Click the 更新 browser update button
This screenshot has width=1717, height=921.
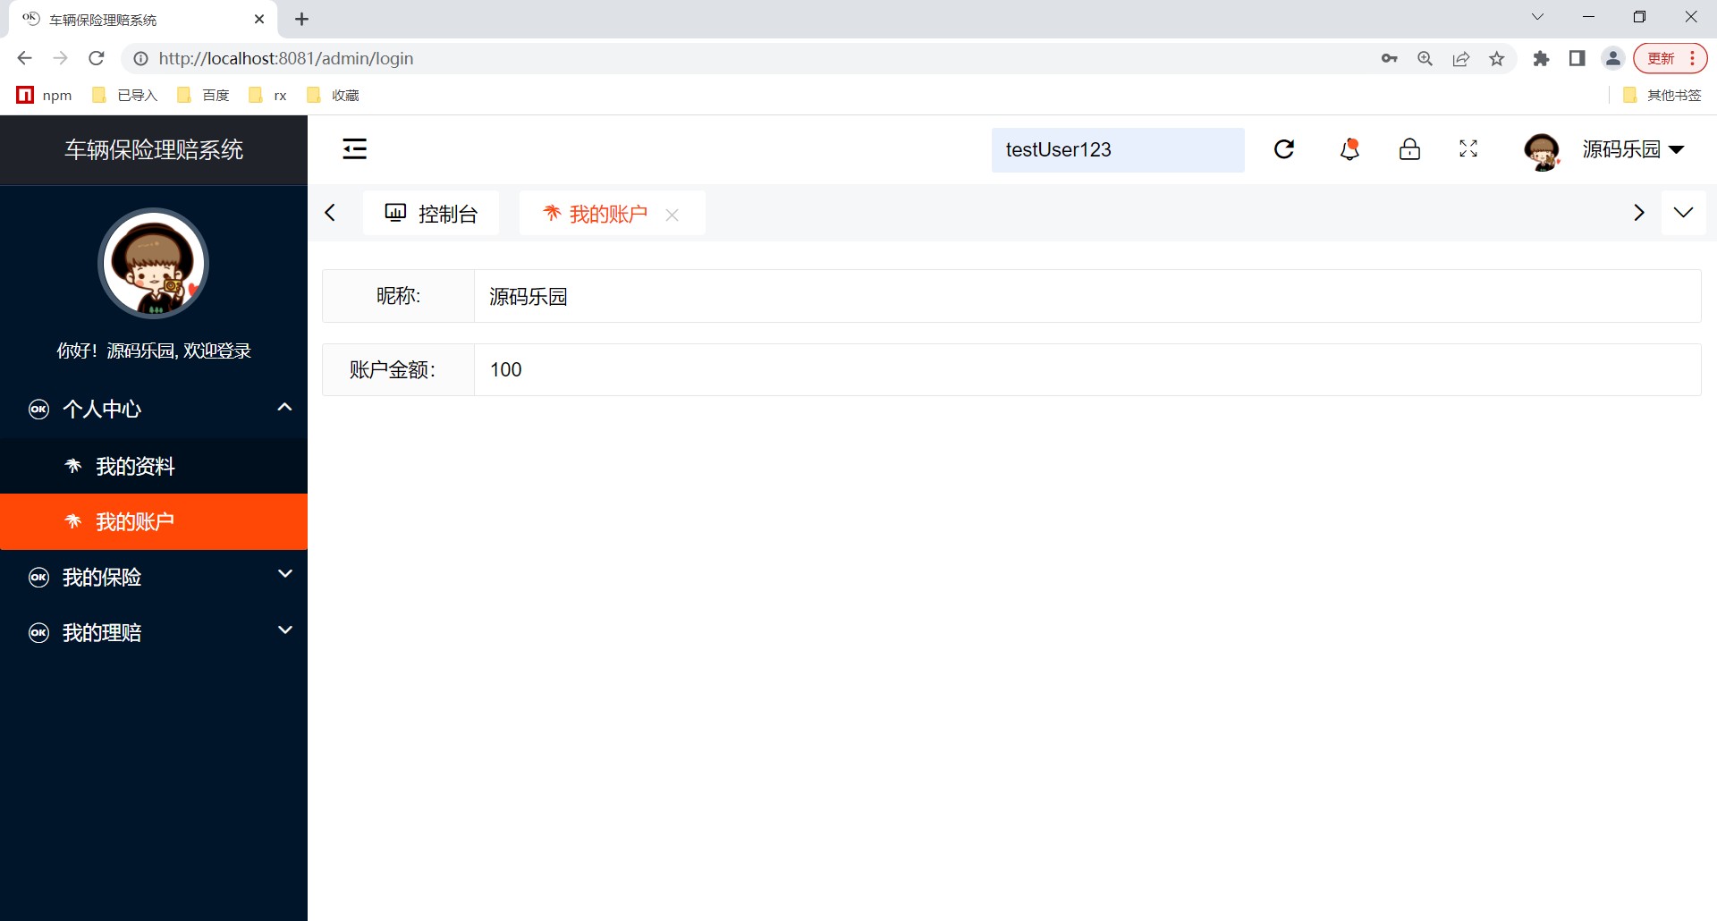1670,58
